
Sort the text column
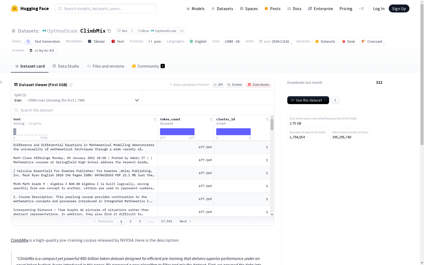click(x=155, y=119)
